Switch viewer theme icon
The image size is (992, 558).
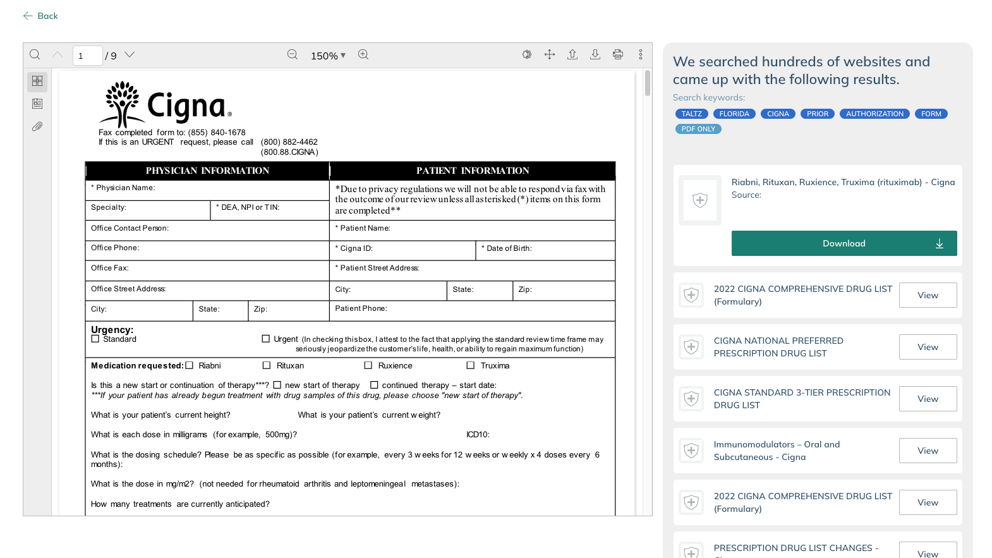[527, 55]
